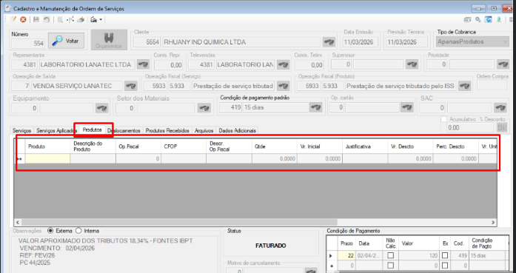This screenshot has height=273, width=516.
Task: Click the printer toolbar icon
Action: [94, 20]
